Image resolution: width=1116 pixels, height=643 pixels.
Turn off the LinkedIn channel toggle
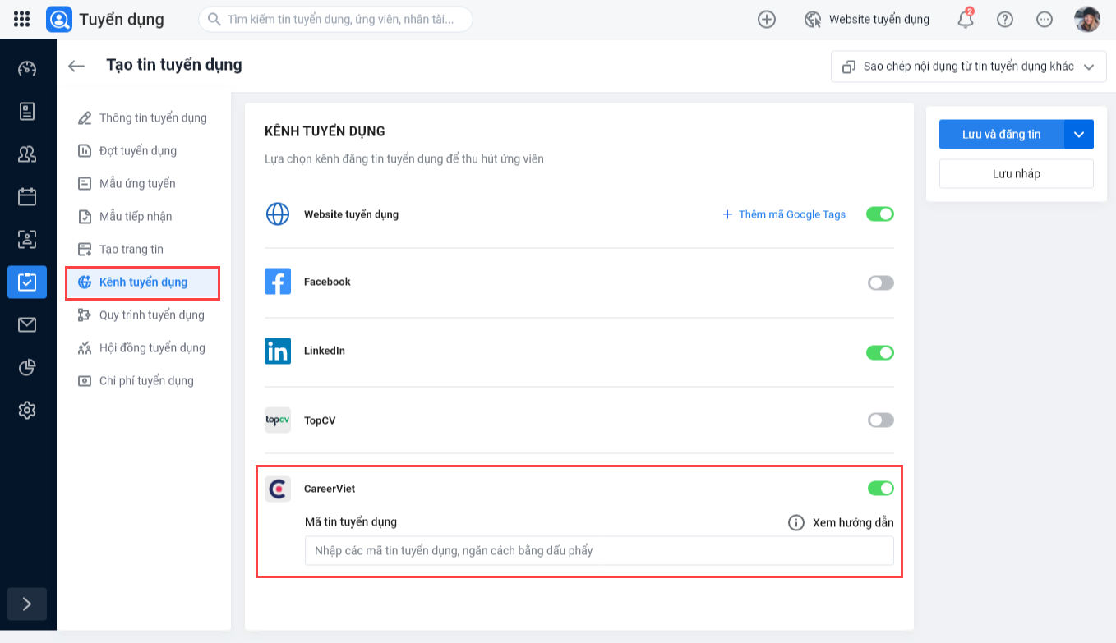[x=880, y=352]
